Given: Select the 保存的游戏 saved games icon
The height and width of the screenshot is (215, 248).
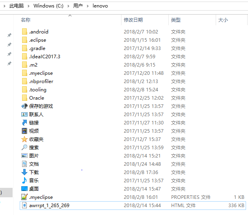Looking at the screenshot, I should coord(24,106).
